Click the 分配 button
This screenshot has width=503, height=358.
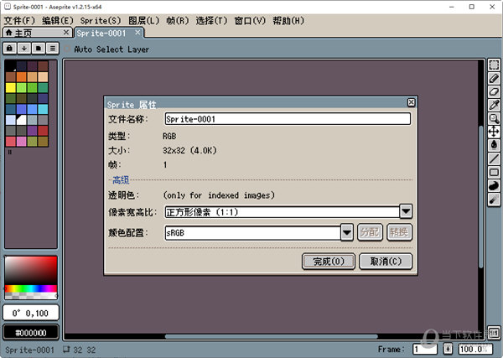[x=370, y=232]
